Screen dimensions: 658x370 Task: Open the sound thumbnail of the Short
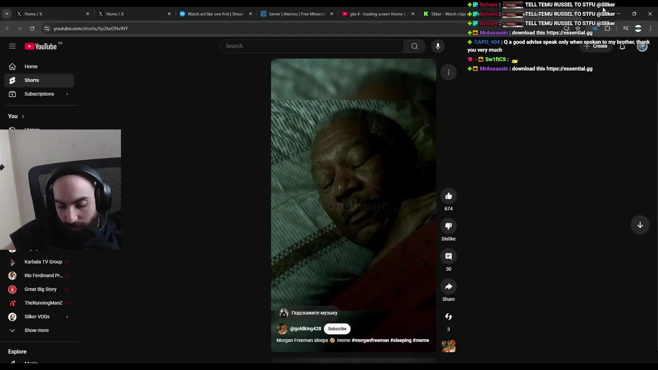[x=448, y=346]
